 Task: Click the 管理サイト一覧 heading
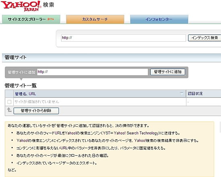21,85
